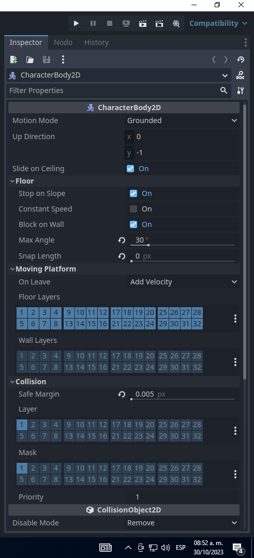254x558 pixels.
Task: Enable collision Mask bit 2
Action: coord(33,468)
